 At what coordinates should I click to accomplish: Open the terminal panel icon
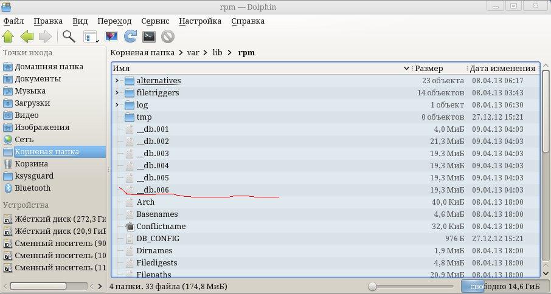coord(149,36)
